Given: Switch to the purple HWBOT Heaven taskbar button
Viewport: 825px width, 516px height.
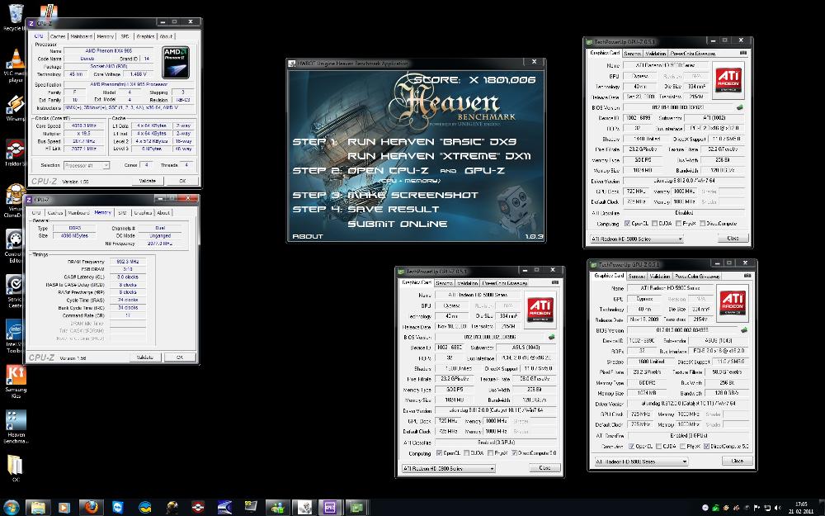Looking at the screenshot, I should pyautogui.click(x=330, y=508).
